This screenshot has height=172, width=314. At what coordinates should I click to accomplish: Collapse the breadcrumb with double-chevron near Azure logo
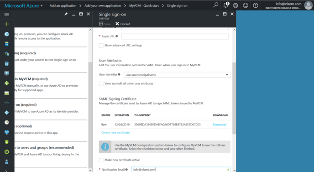pos(42,5)
